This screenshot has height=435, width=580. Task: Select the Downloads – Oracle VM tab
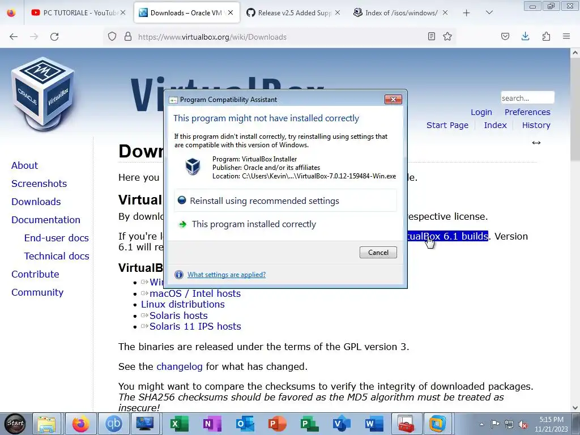click(187, 13)
